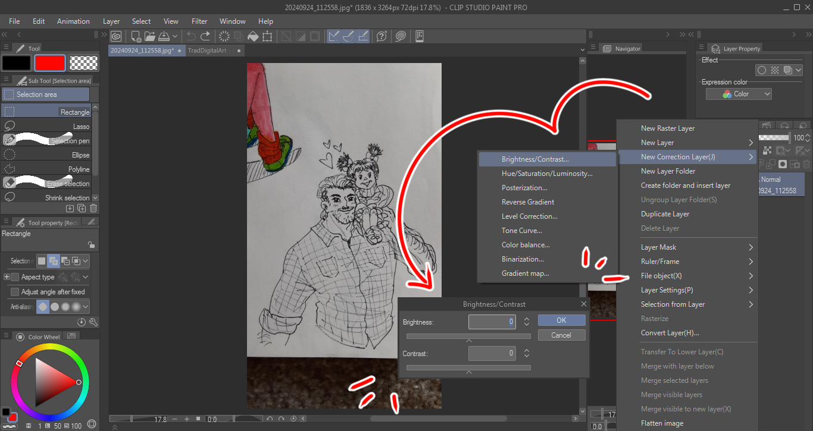
Task: Toggle Snap to Special Ruler icon
Action: [x=348, y=36]
